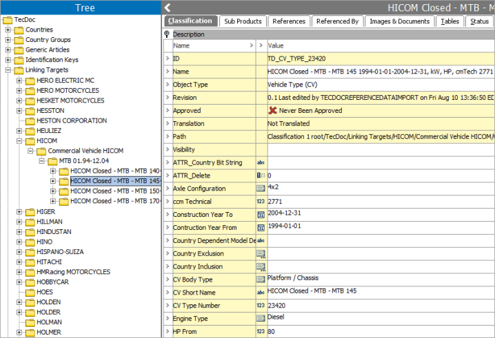The image size is (495, 338).
Task: Click 123 icon for CV Type Number
Action: [x=261, y=306]
